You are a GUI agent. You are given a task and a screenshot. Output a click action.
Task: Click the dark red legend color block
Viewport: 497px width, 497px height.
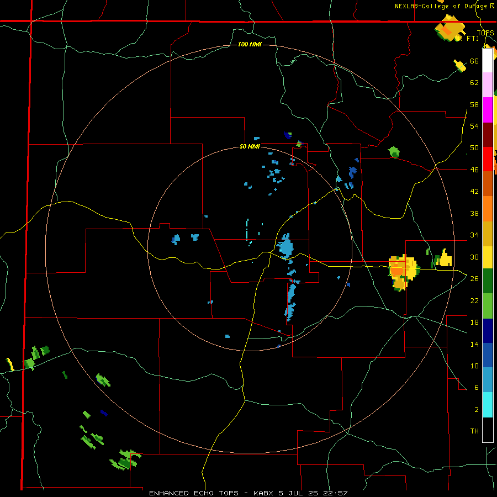click(x=488, y=135)
